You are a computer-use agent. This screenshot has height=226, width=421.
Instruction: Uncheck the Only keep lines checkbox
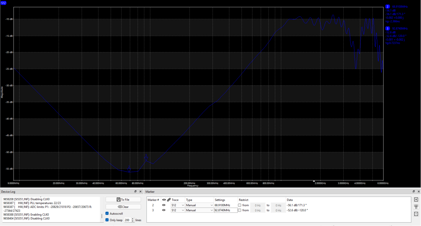[107, 220]
